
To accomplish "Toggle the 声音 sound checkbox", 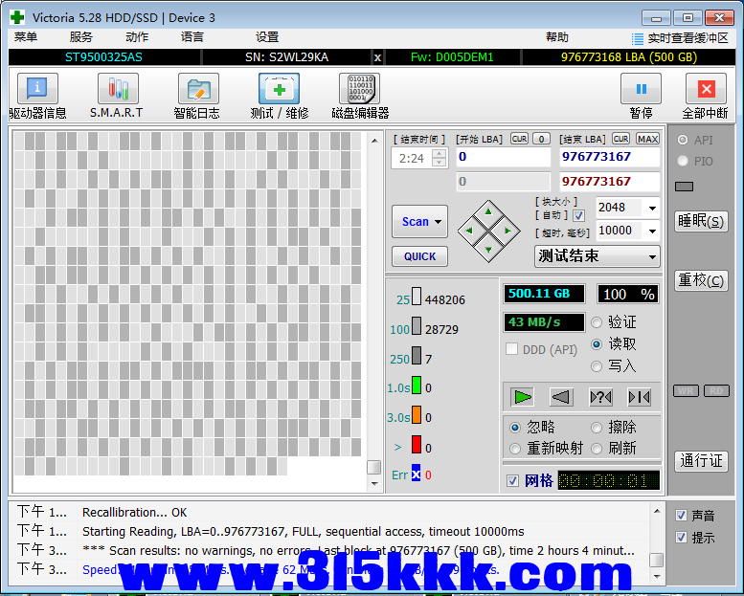I will click(681, 516).
